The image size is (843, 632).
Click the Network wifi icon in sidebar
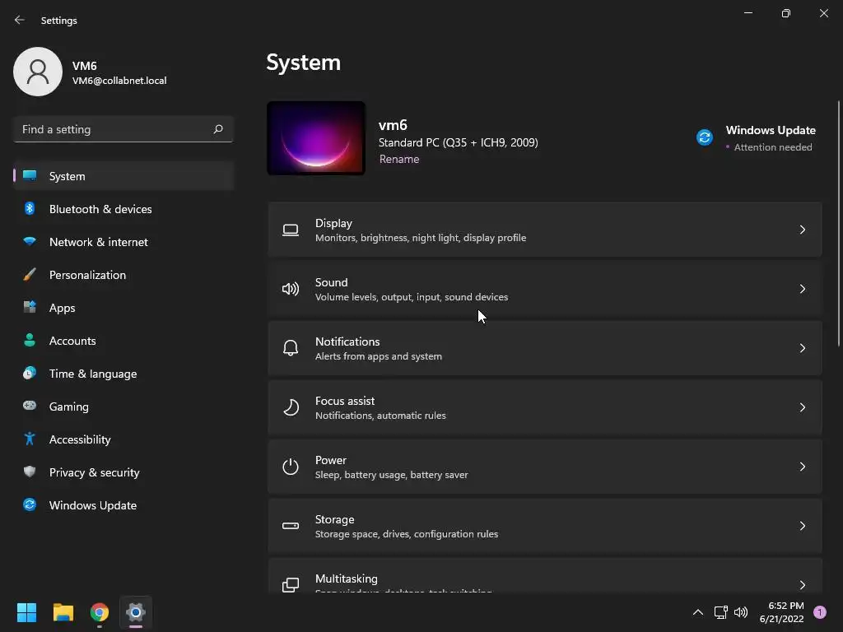click(30, 241)
